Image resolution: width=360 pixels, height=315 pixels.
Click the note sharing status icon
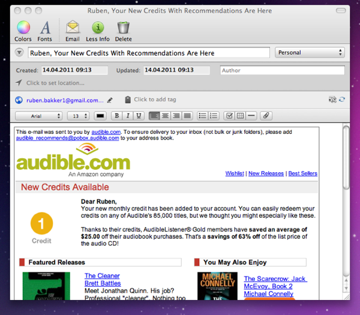pyautogui.click(x=332, y=100)
